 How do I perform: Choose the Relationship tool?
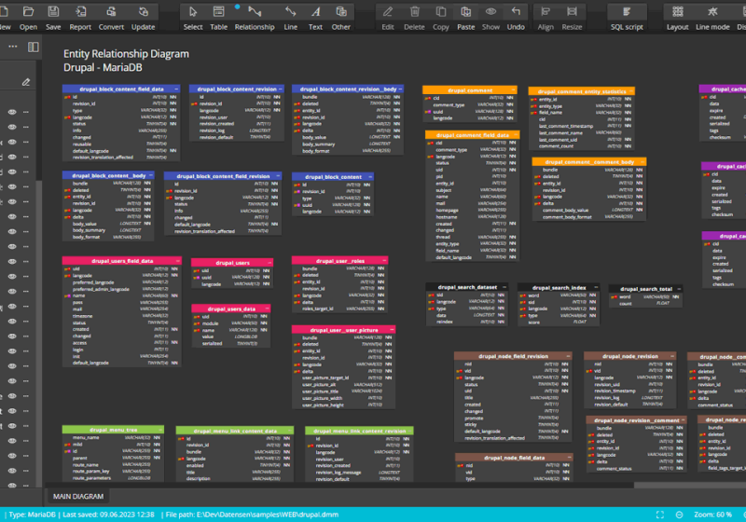tap(255, 12)
